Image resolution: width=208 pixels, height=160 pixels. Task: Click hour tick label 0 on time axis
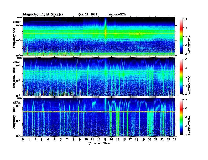(x=23, y=139)
